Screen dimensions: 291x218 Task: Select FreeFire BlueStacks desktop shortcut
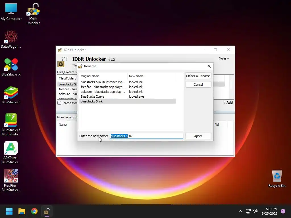click(x=11, y=180)
